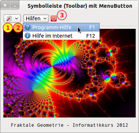This screenshot has height=133, width=139.
Task: Click the red power quit icon
Action: (x=54, y=18)
